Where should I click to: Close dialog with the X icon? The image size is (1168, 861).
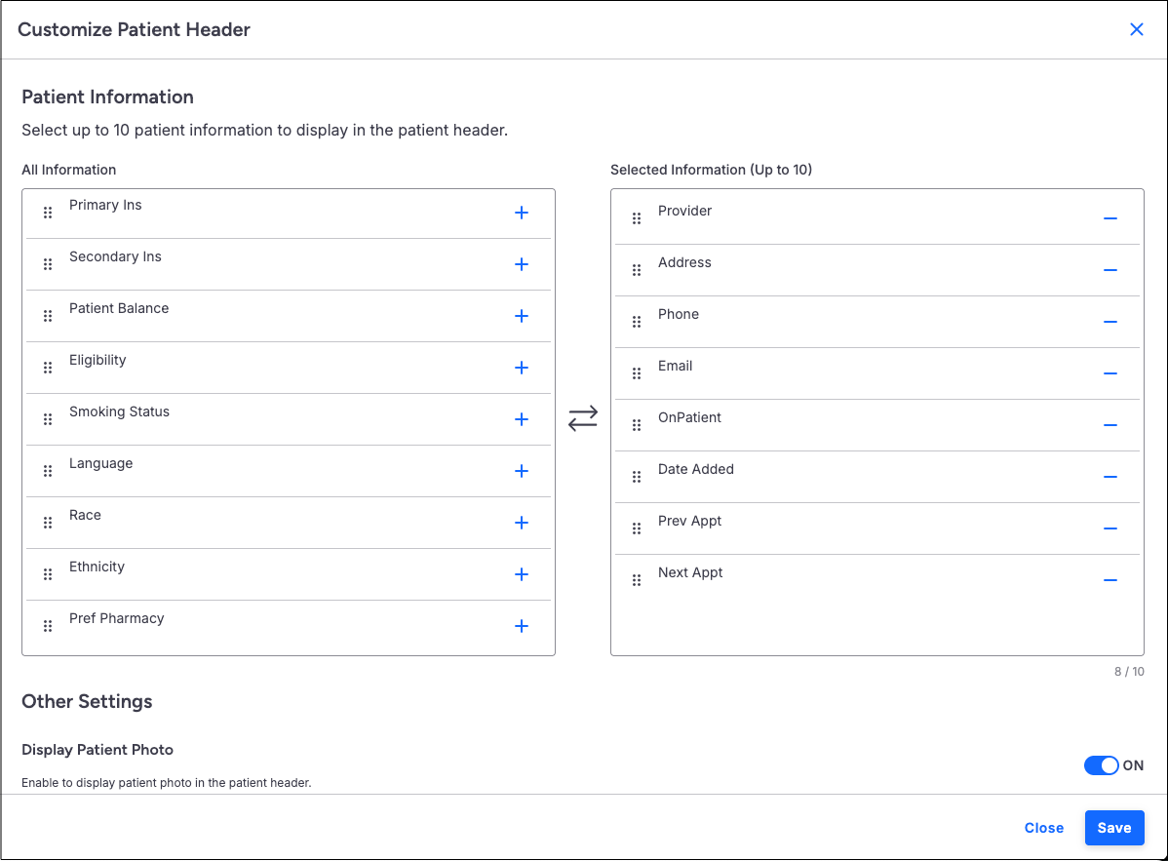point(1137,29)
